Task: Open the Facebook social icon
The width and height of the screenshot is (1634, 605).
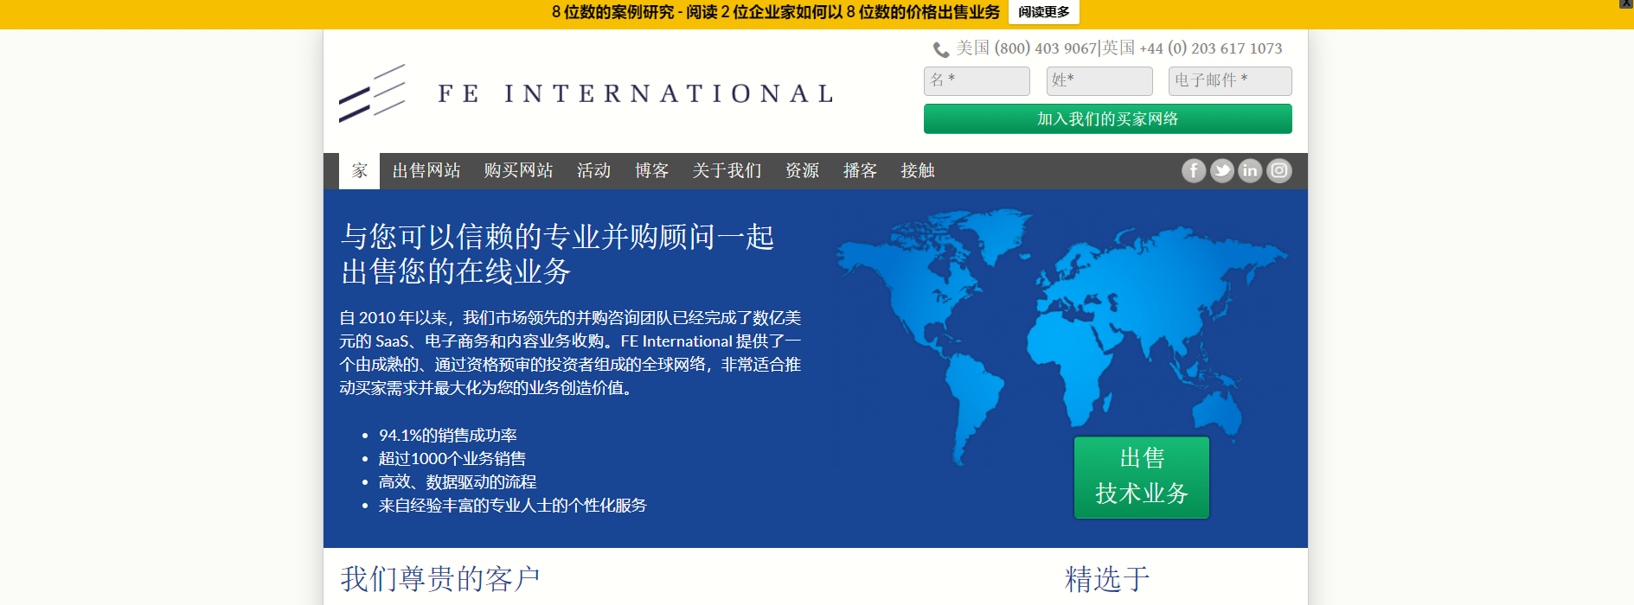Action: [x=1194, y=170]
